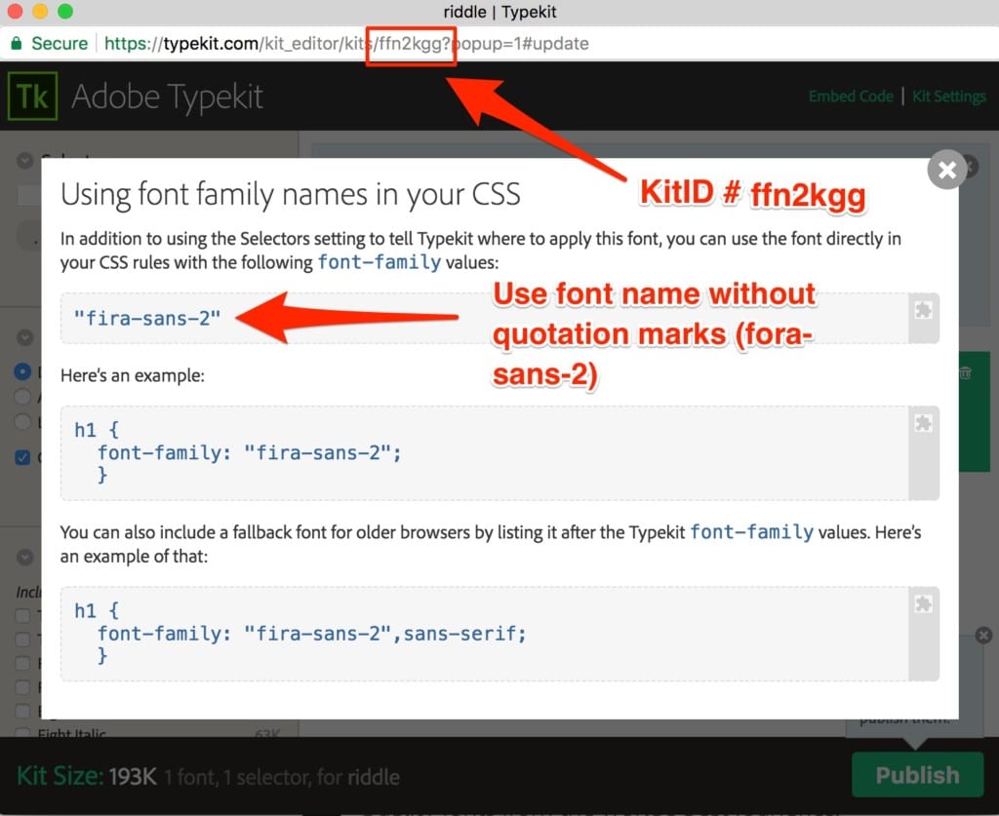Screen dimensions: 999x816
Task: Click the Adobe Typekit Tk logo
Action: tap(32, 97)
